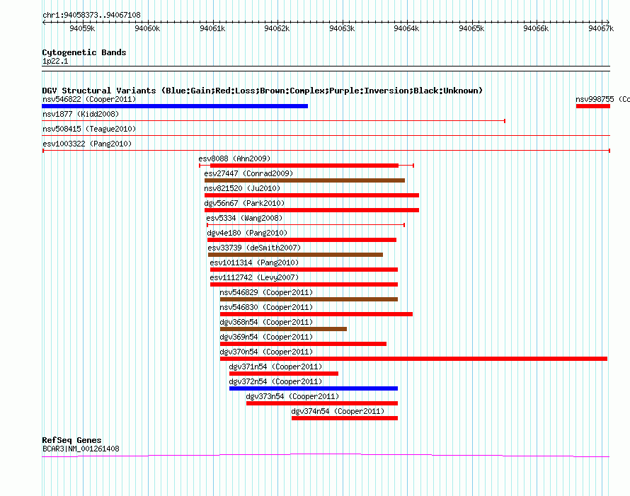Click the 94059k ruler tick label
This screenshot has height=496, width=630.
[x=82, y=28]
